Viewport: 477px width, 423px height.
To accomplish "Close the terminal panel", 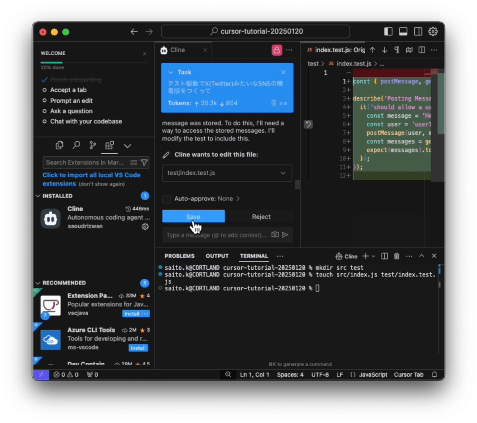I will click(x=434, y=256).
